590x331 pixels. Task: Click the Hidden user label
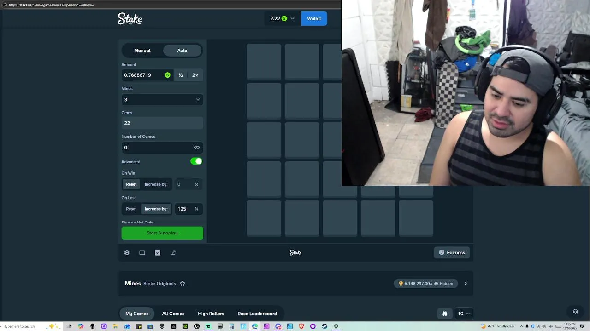coord(446,284)
